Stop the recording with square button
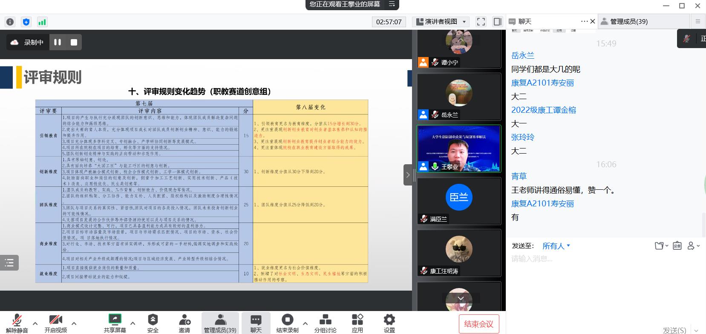This screenshot has width=706, height=334. tap(74, 42)
